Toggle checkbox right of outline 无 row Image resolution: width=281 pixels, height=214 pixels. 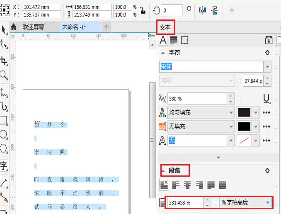[x=276, y=141]
